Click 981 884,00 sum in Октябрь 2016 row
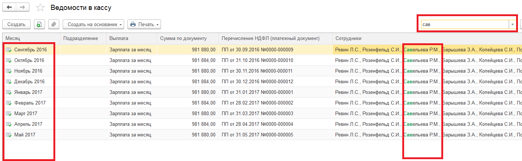Viewport: 522px width, 161px height. tap(204, 60)
